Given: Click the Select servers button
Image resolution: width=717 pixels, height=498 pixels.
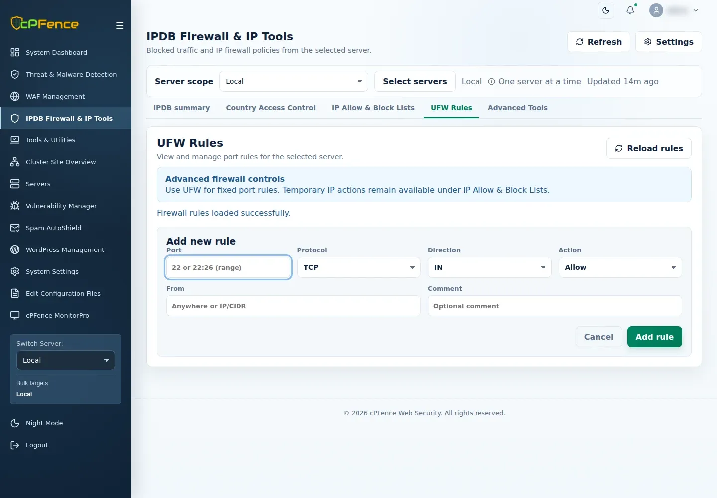Looking at the screenshot, I should [415, 81].
